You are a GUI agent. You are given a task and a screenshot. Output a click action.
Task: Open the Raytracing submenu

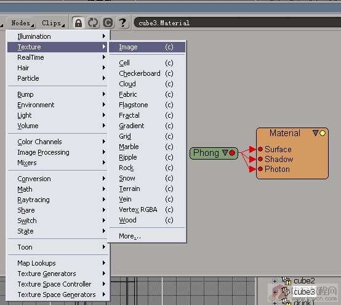point(58,200)
